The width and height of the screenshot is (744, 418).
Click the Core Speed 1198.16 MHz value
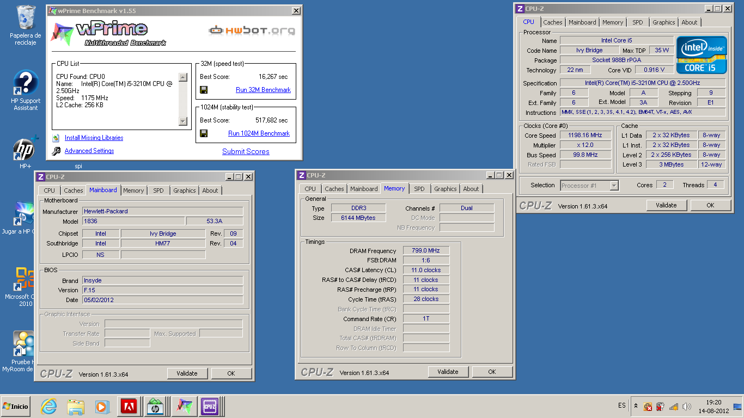586,136
